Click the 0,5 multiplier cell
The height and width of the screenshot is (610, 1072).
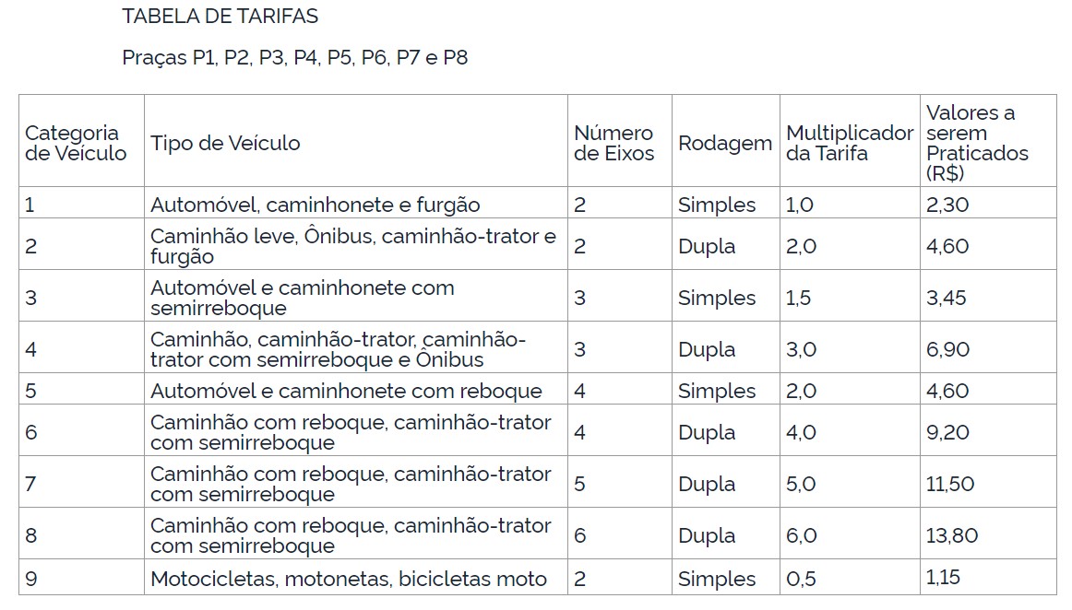(801, 579)
